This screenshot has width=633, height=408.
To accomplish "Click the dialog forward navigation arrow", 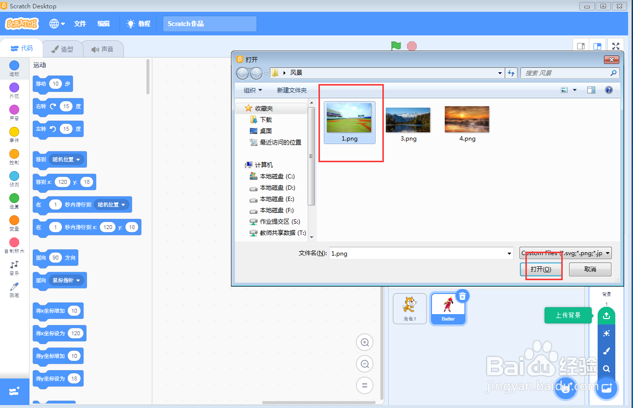I will (256, 73).
